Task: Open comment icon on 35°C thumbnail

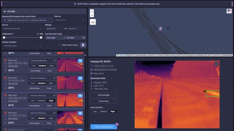Action: [x=80, y=78]
